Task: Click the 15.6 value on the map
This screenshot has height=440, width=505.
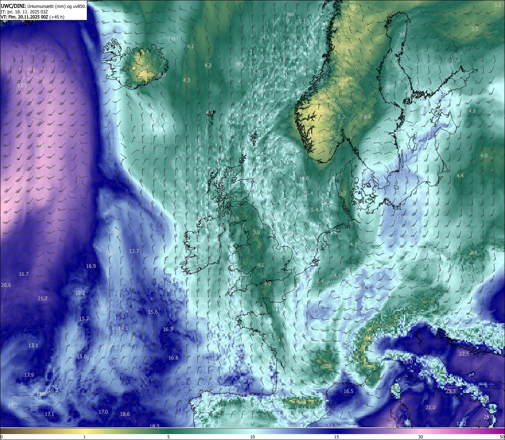Action: tap(153, 312)
